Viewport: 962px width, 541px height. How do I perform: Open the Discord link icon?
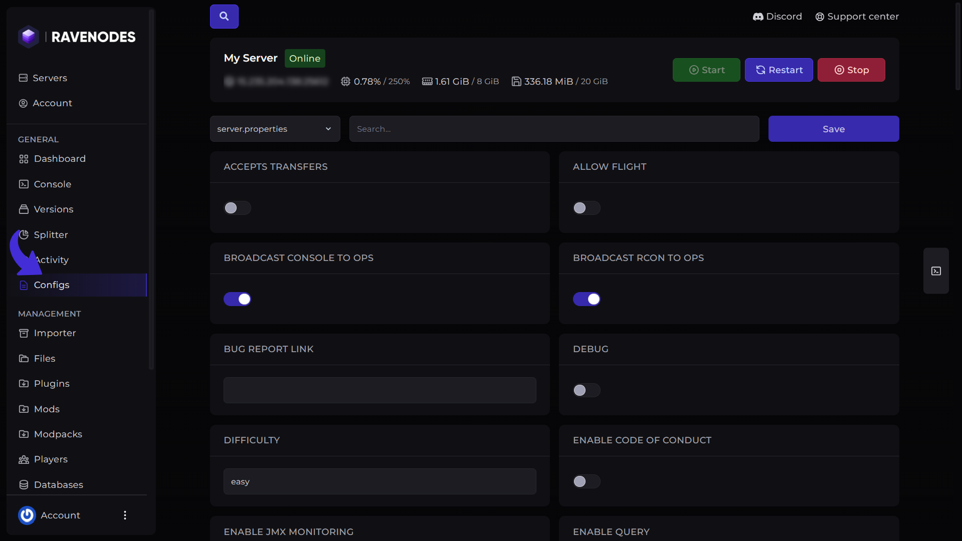click(x=758, y=17)
